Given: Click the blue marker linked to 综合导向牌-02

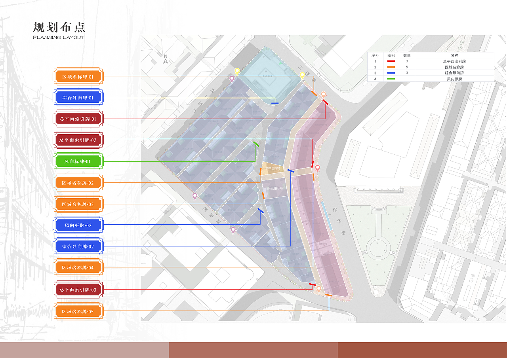Looking at the screenshot, I should pos(291,171).
